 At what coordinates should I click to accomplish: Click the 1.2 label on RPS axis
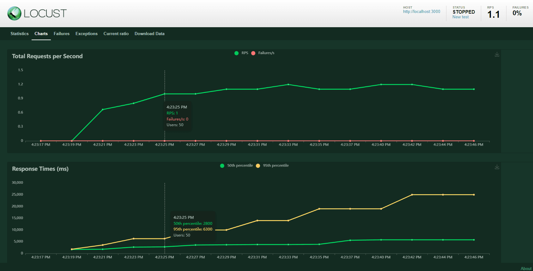pos(21,84)
